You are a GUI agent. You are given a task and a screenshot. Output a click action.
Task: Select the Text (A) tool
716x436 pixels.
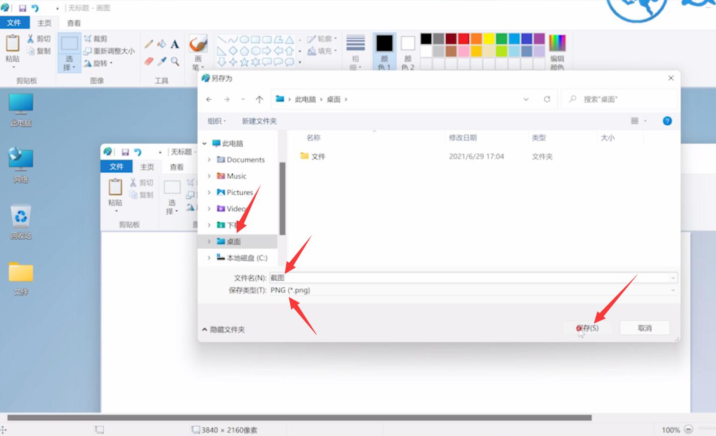[175, 44]
